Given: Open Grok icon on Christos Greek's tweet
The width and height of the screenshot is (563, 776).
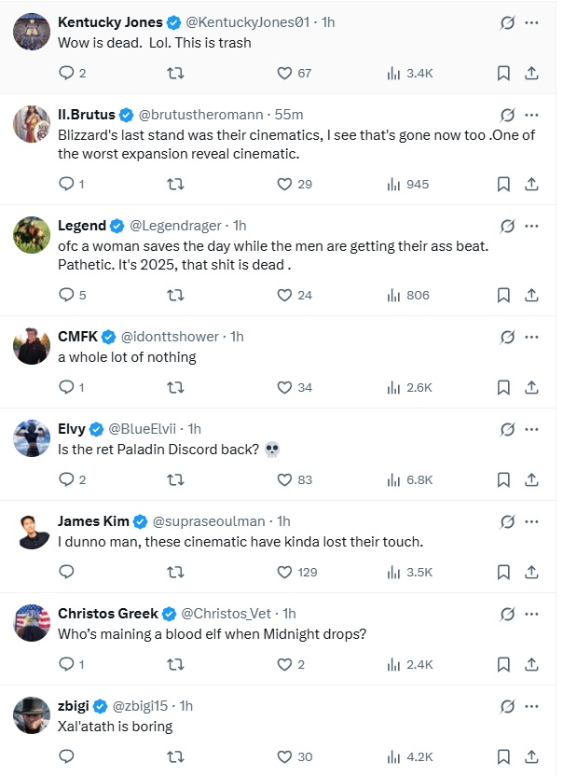Looking at the screenshot, I should point(507,614).
